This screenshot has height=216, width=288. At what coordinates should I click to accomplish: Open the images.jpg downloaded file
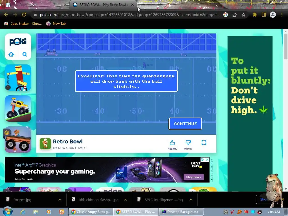pos(22,200)
